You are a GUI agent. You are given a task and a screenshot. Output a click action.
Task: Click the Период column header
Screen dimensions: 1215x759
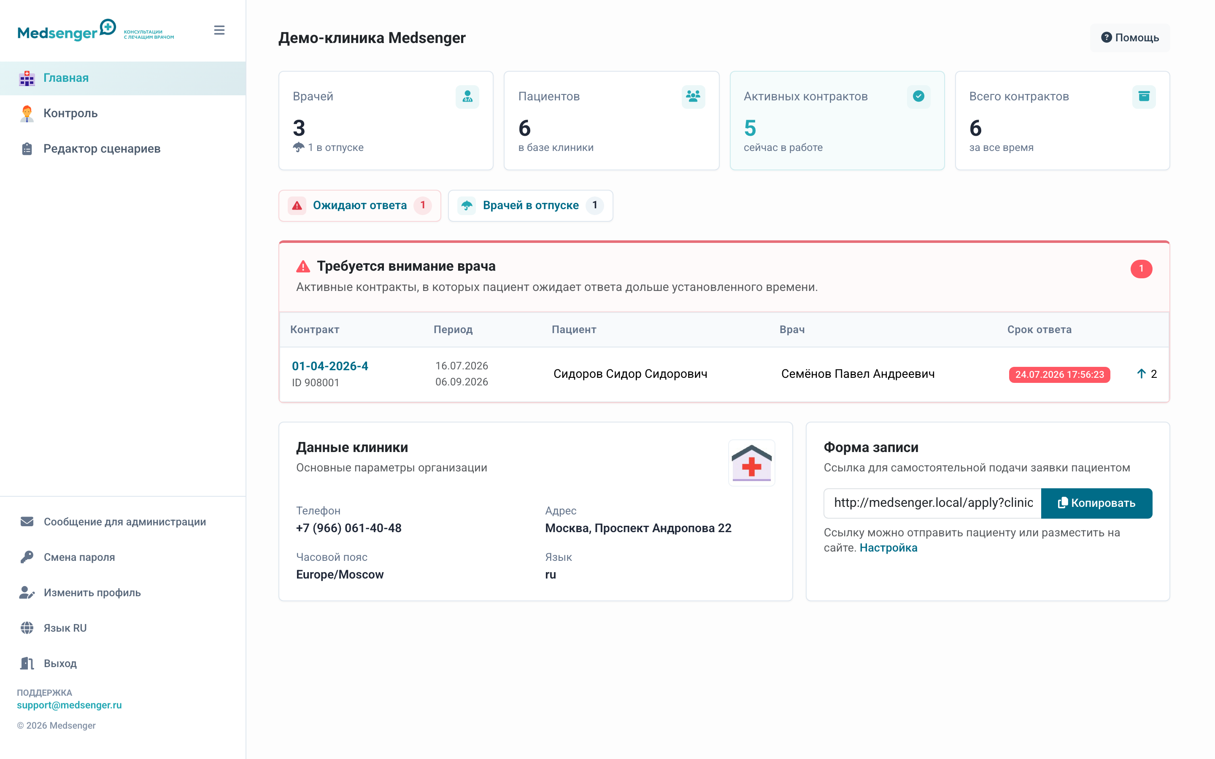pos(453,330)
